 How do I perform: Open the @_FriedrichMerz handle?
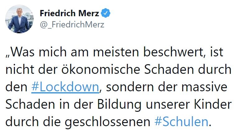72,24
